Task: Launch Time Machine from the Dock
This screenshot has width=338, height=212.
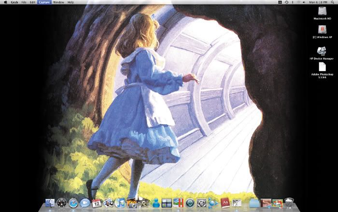Action: [x=190, y=203]
